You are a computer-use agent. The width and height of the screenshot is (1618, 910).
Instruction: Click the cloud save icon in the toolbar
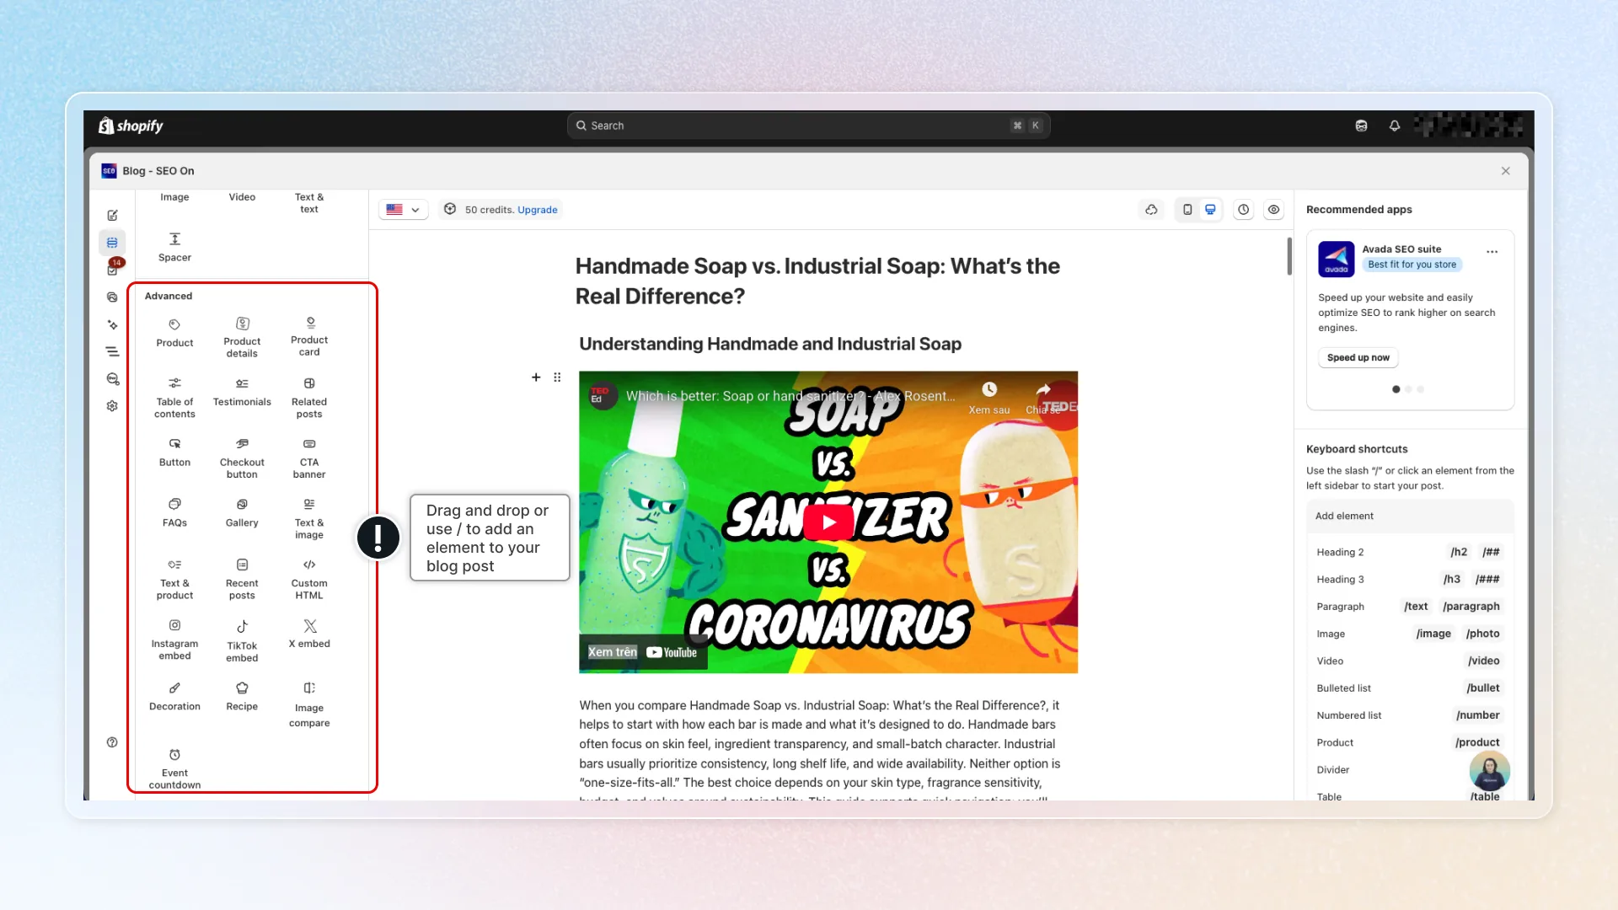(x=1151, y=210)
